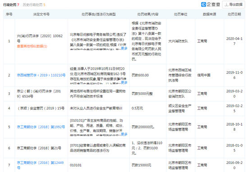Expand 更多 in row 5 penalty reason

124,134
